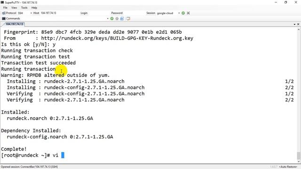
Task: Click the 'Installed:' heading in the terminal
Action: pos(16,112)
